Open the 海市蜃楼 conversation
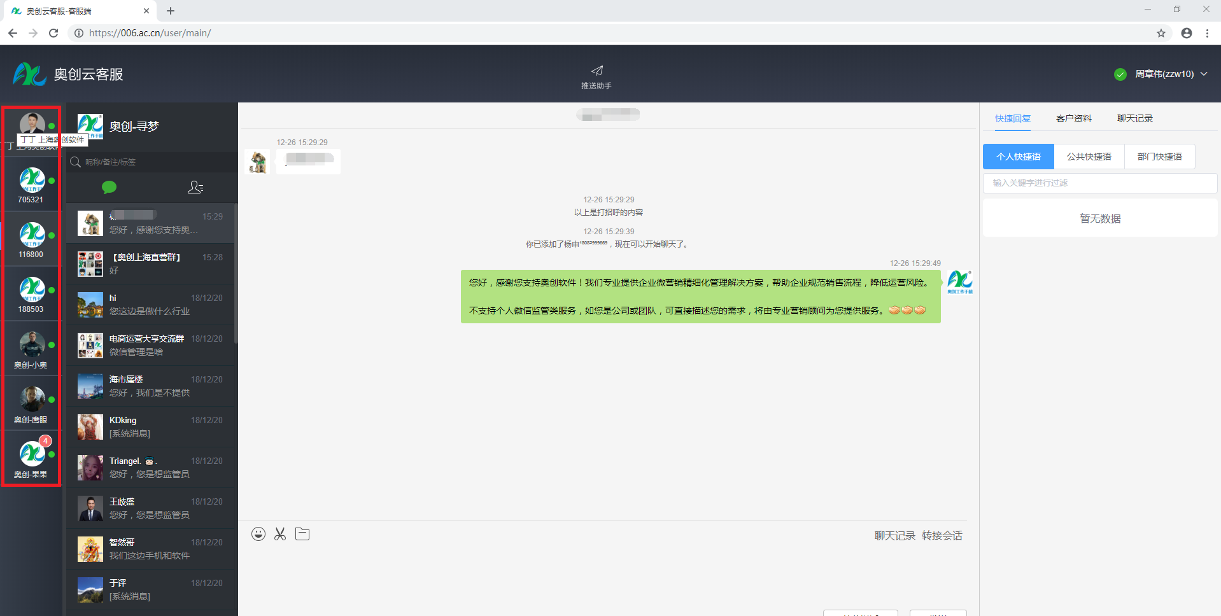The width and height of the screenshot is (1221, 616). point(151,386)
